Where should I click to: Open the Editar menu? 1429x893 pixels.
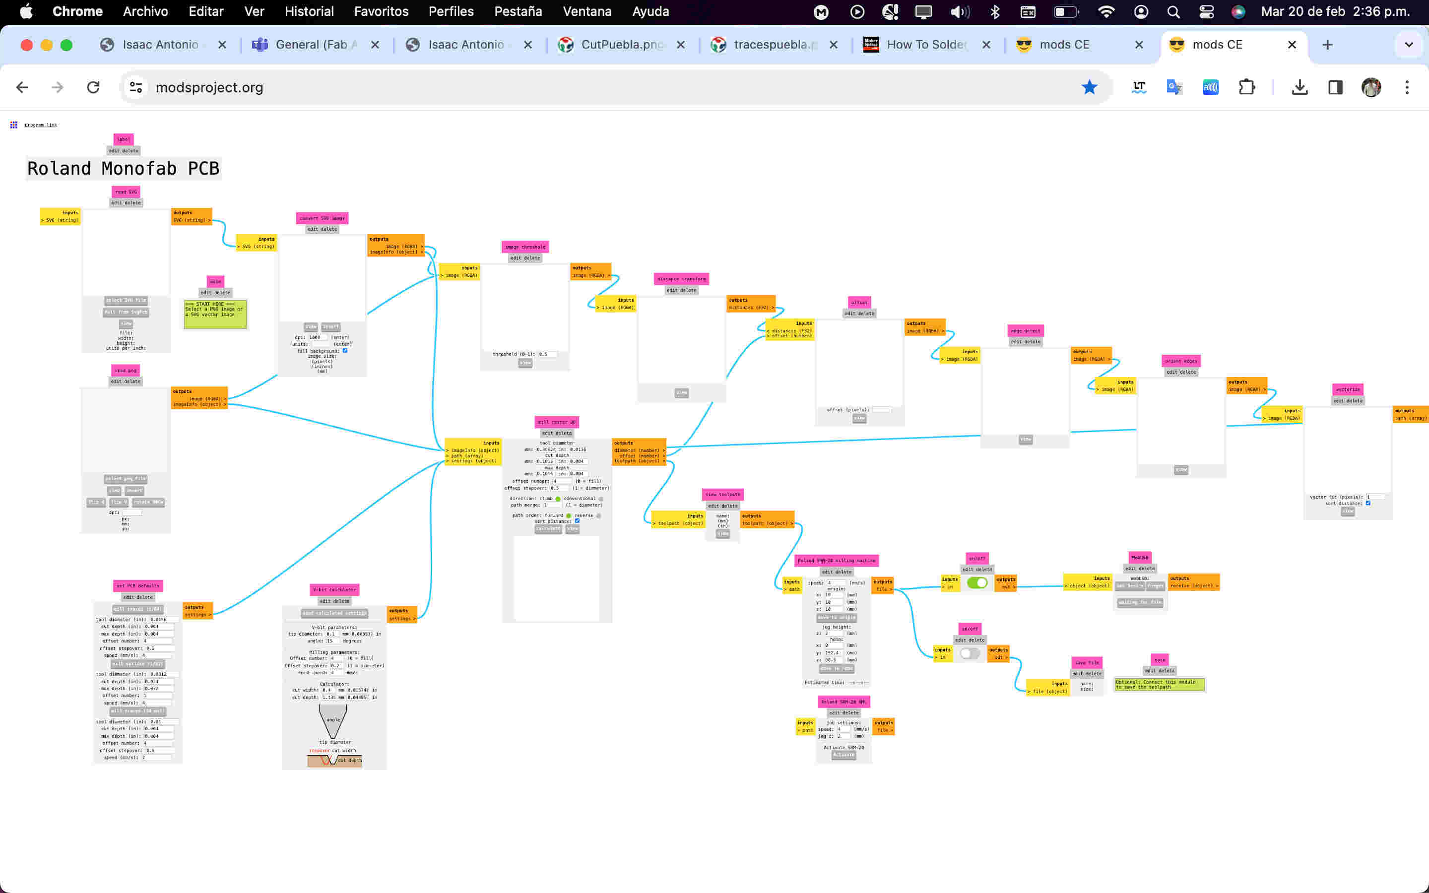(205, 11)
